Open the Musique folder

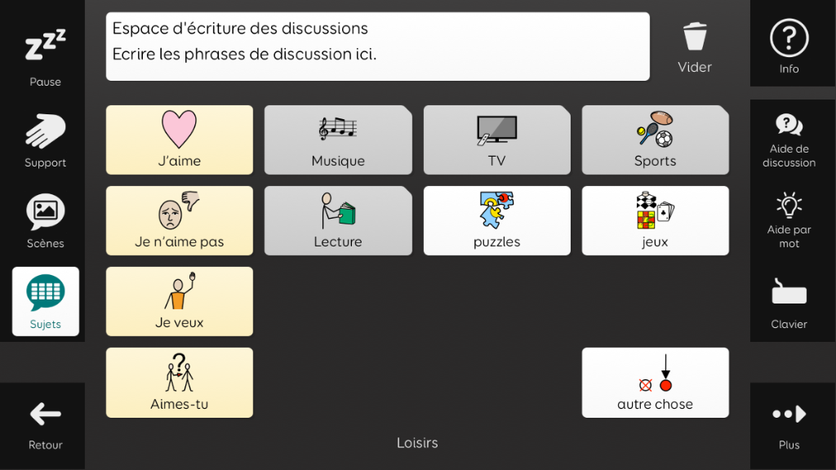pos(338,140)
